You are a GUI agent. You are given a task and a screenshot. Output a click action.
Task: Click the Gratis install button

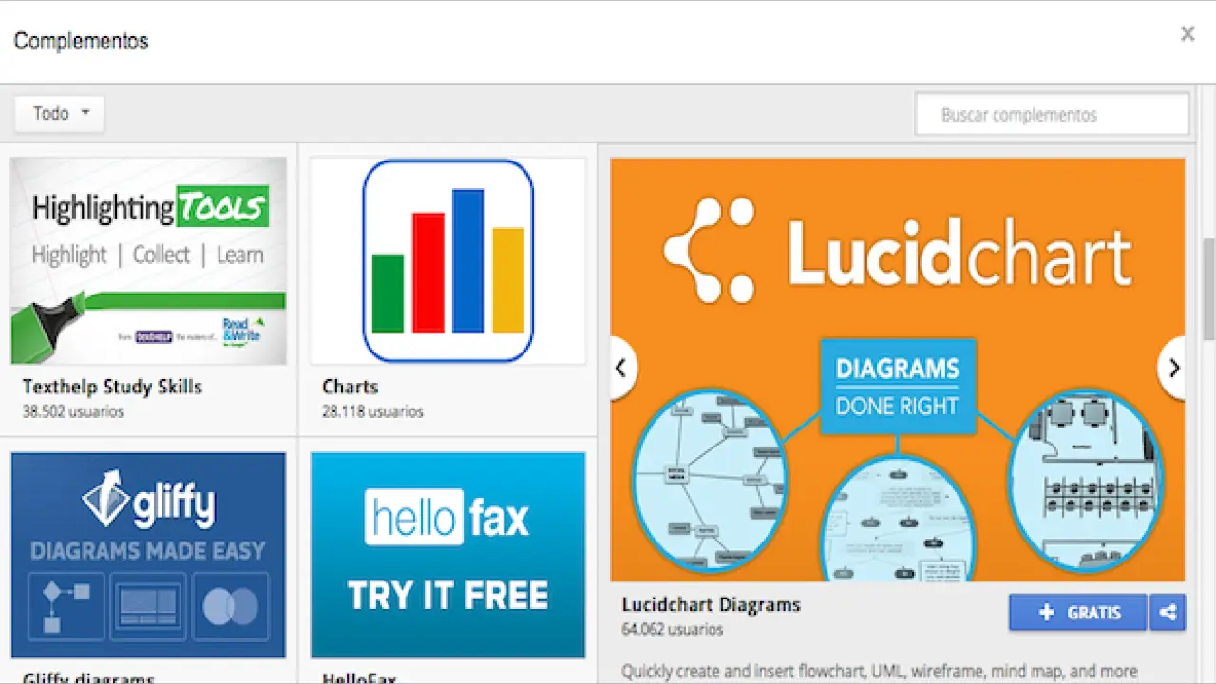tap(1078, 613)
